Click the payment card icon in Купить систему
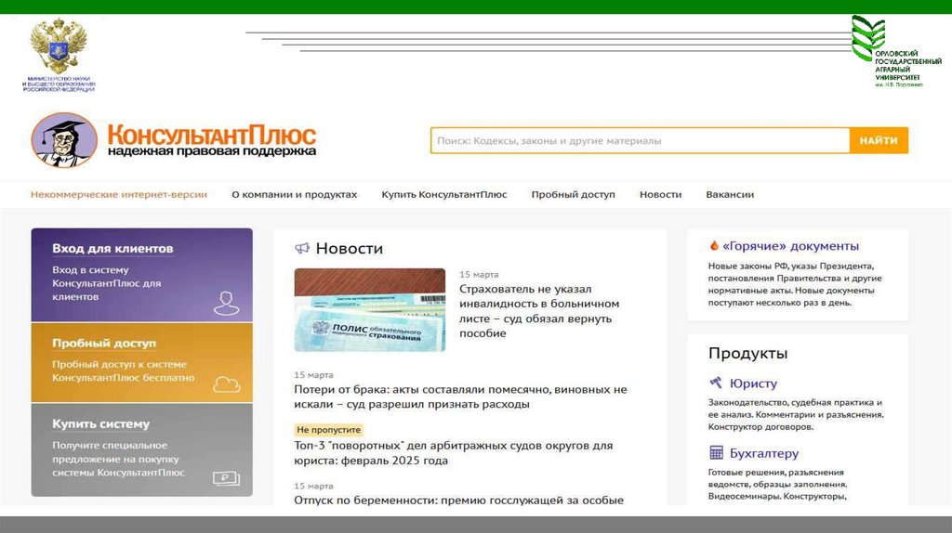This screenshot has height=533, width=952. 227,478
